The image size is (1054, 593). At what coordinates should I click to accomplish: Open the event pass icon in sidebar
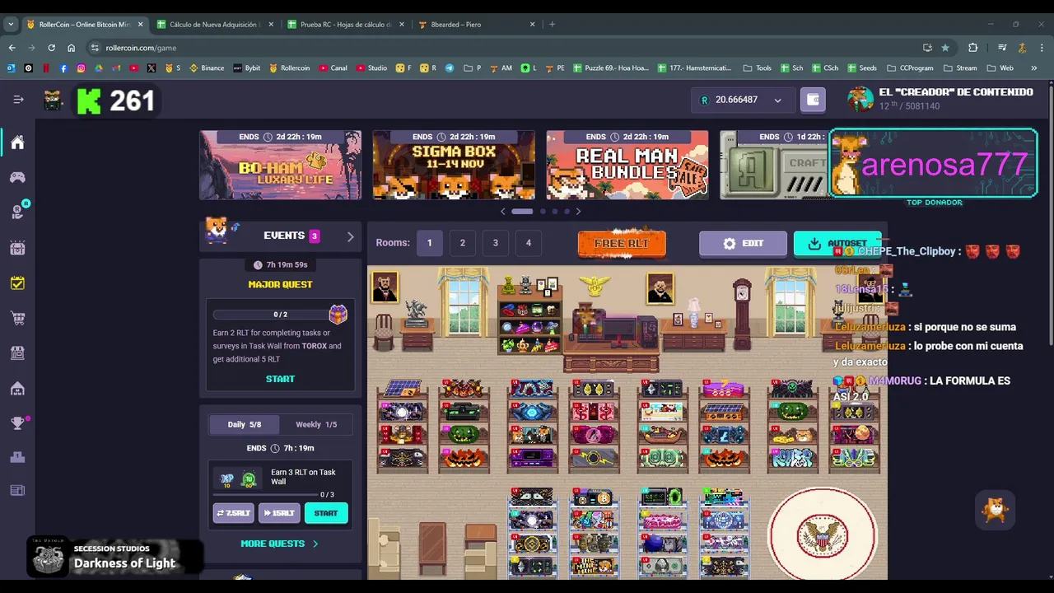(17, 247)
